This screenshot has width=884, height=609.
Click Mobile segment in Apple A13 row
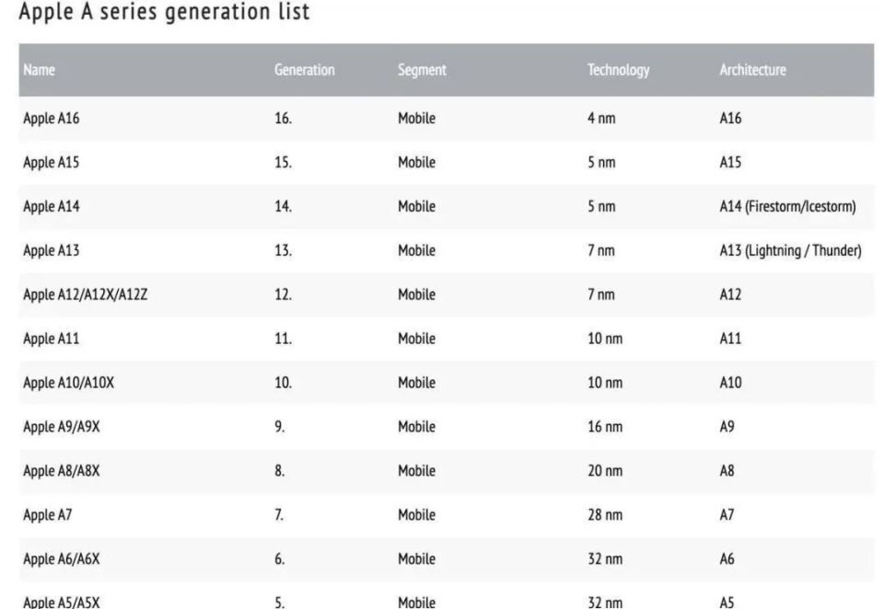click(416, 250)
